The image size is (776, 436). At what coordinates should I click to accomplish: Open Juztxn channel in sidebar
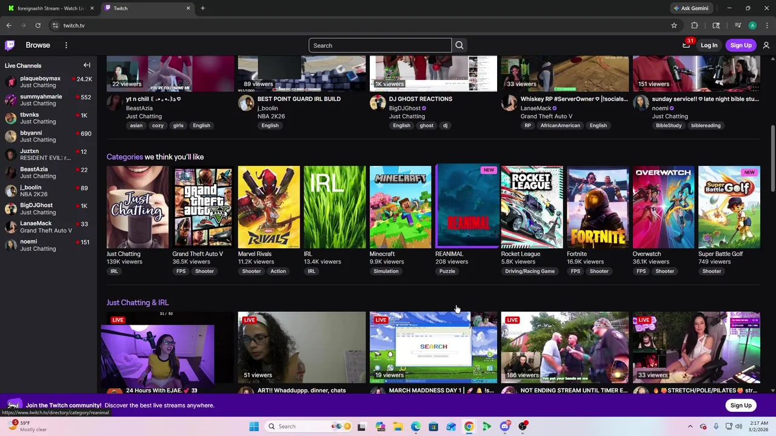pos(48,154)
